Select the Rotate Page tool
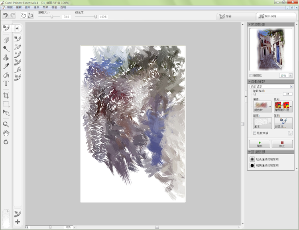 (6, 142)
